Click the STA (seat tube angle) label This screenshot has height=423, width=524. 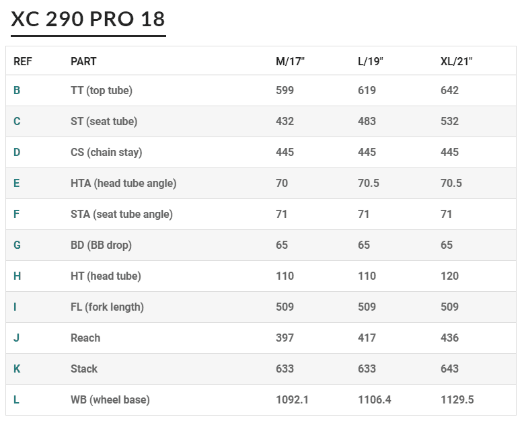point(122,214)
